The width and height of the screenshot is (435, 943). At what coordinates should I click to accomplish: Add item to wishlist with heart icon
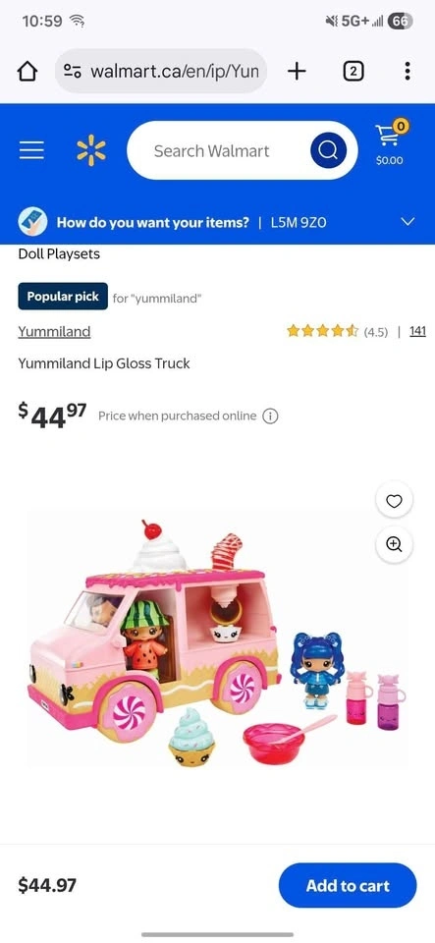coord(394,500)
